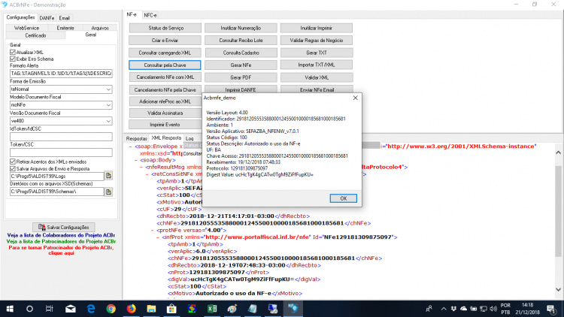Click XML pane scrollbar down arrow

pos(558,289)
